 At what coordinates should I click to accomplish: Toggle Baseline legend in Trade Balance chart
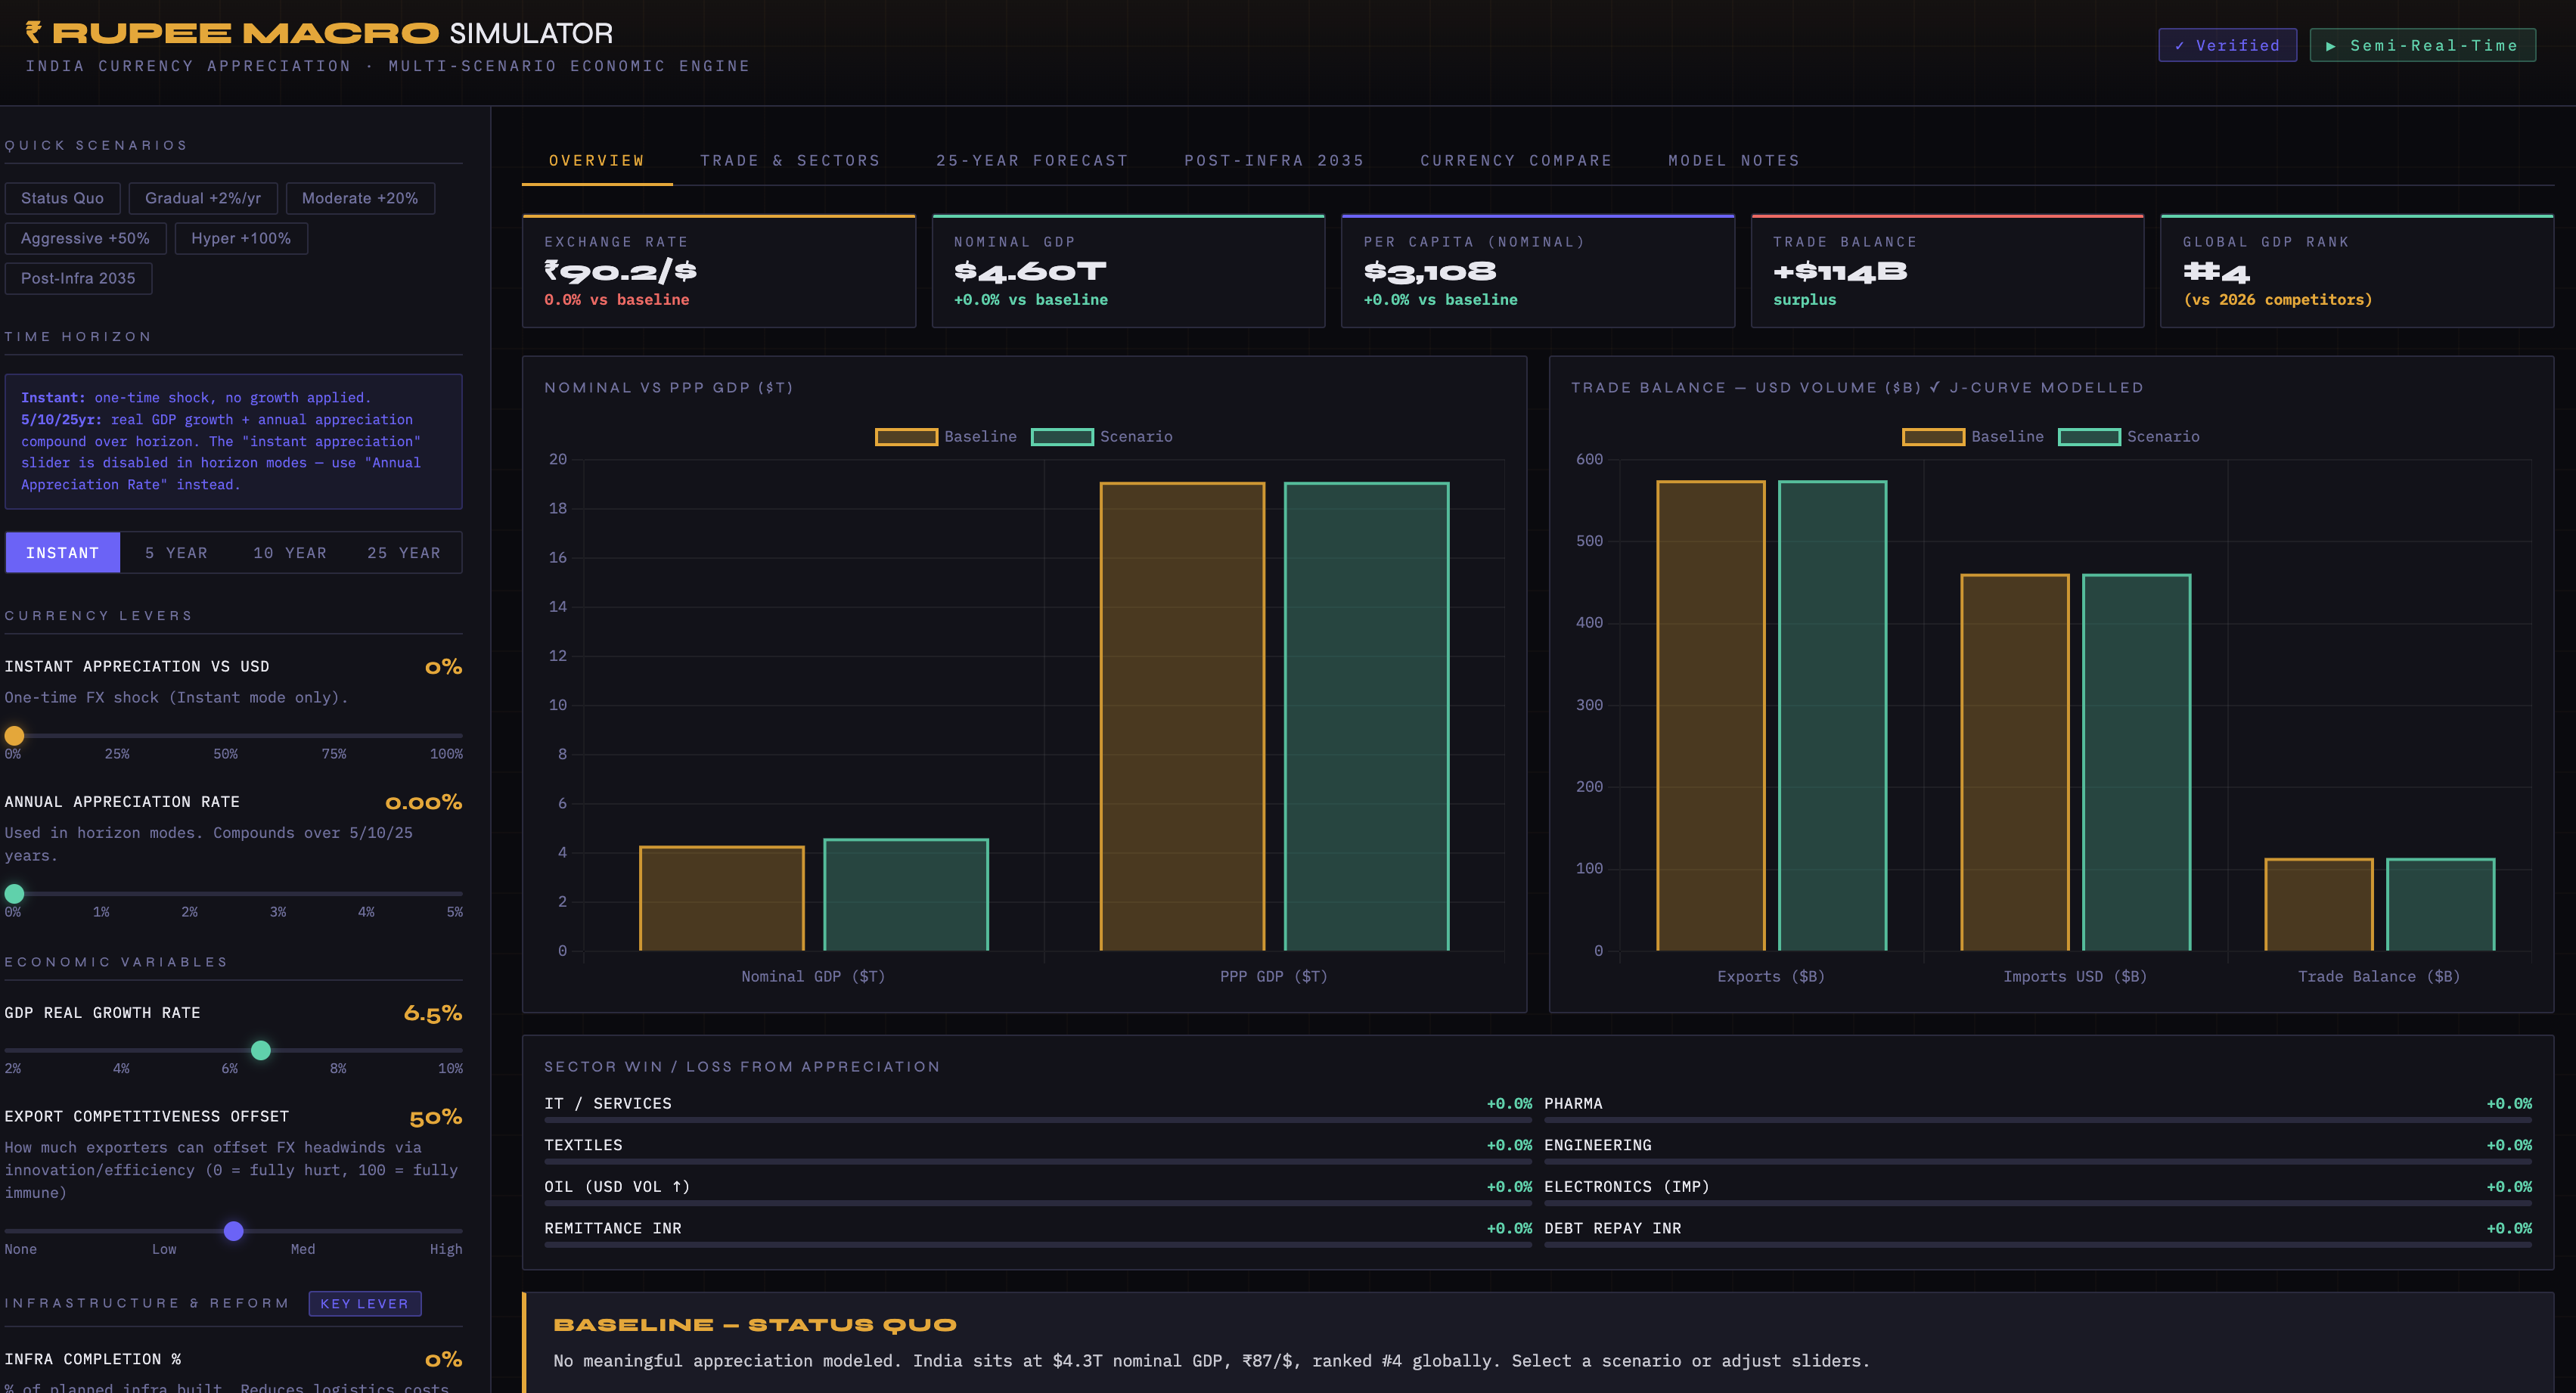click(1933, 437)
